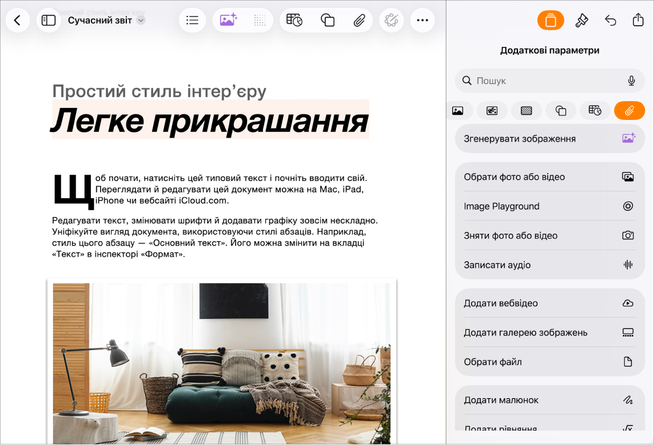Click the drop cap letter Щ
654x445 pixels.
(x=73, y=191)
